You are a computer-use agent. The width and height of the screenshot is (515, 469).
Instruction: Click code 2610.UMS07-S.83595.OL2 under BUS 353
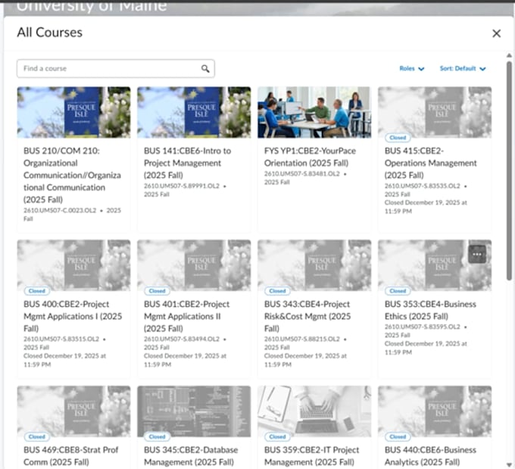click(423, 327)
